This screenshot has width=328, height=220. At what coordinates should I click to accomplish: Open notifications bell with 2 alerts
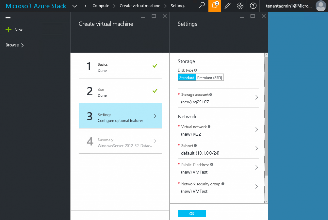[214, 6]
